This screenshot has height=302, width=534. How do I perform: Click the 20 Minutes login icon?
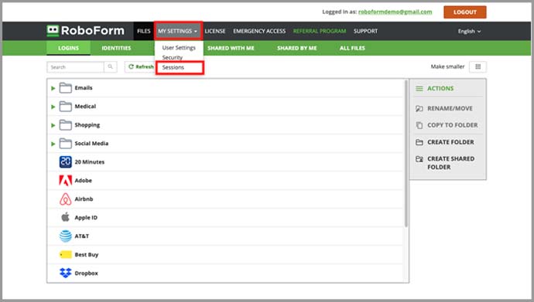(x=65, y=161)
